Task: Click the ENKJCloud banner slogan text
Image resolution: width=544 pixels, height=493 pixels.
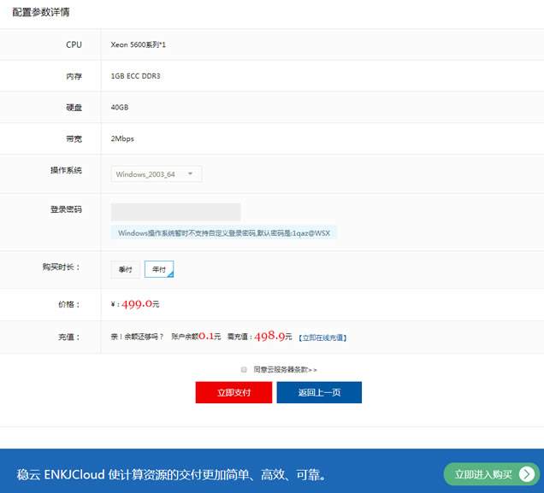Action: pos(171,474)
